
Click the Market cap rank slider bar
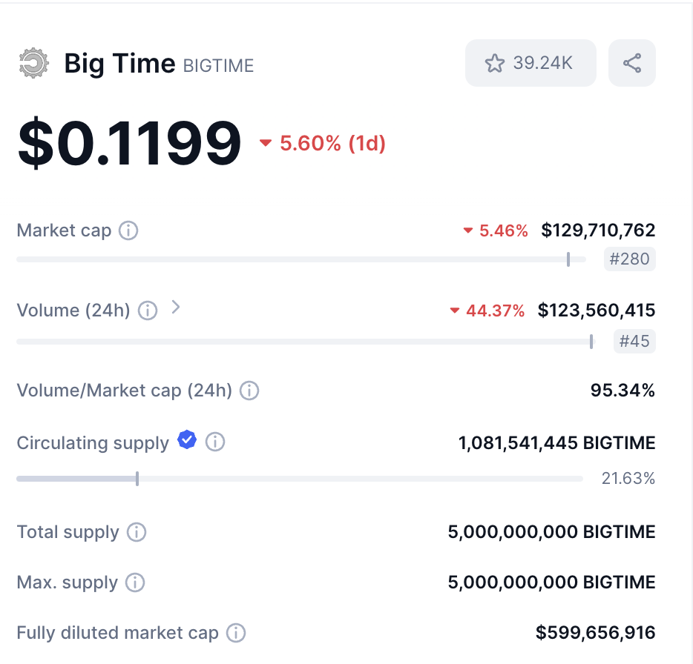[300, 259]
